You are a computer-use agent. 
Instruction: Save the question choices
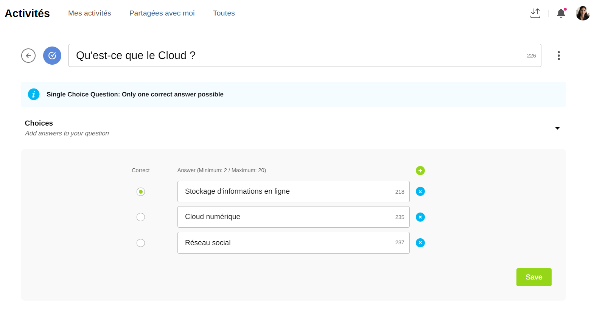(x=533, y=277)
